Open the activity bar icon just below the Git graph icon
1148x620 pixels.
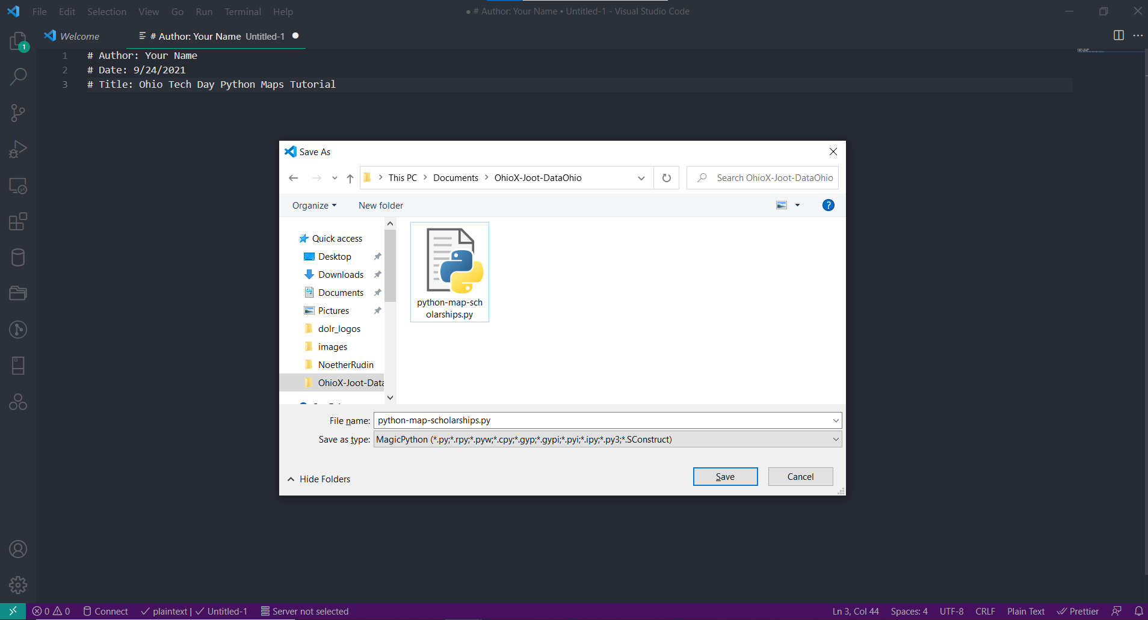[x=18, y=366]
